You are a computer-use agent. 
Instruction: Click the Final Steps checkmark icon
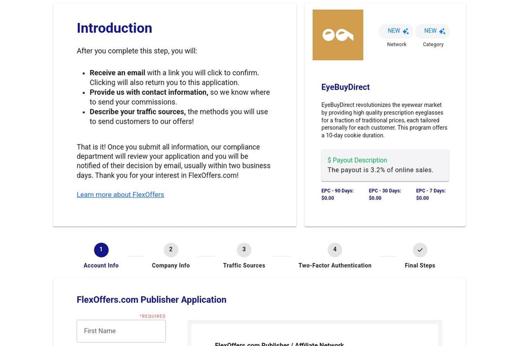420,250
